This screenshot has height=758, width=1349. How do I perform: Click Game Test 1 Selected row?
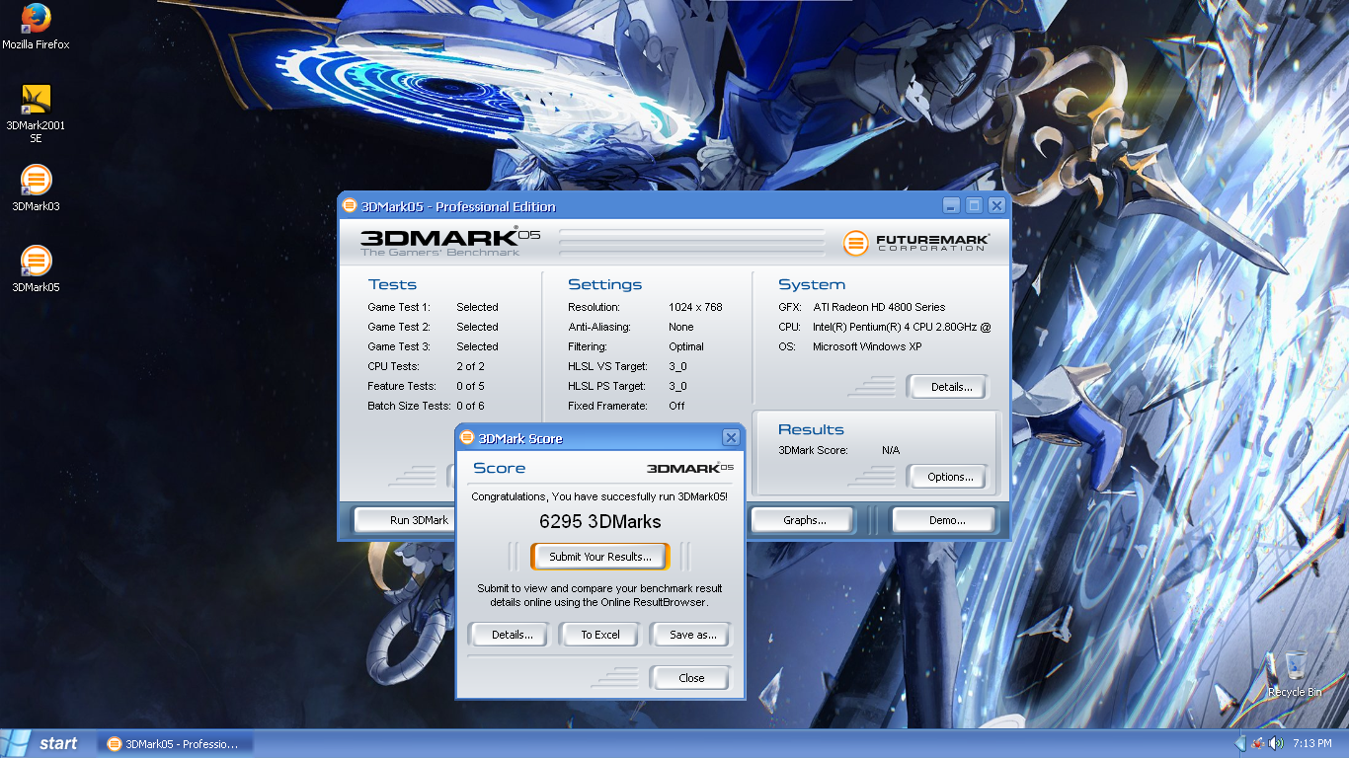(433, 307)
